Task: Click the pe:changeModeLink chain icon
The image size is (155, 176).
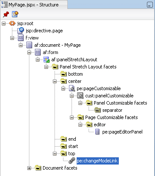Action: click(72, 161)
